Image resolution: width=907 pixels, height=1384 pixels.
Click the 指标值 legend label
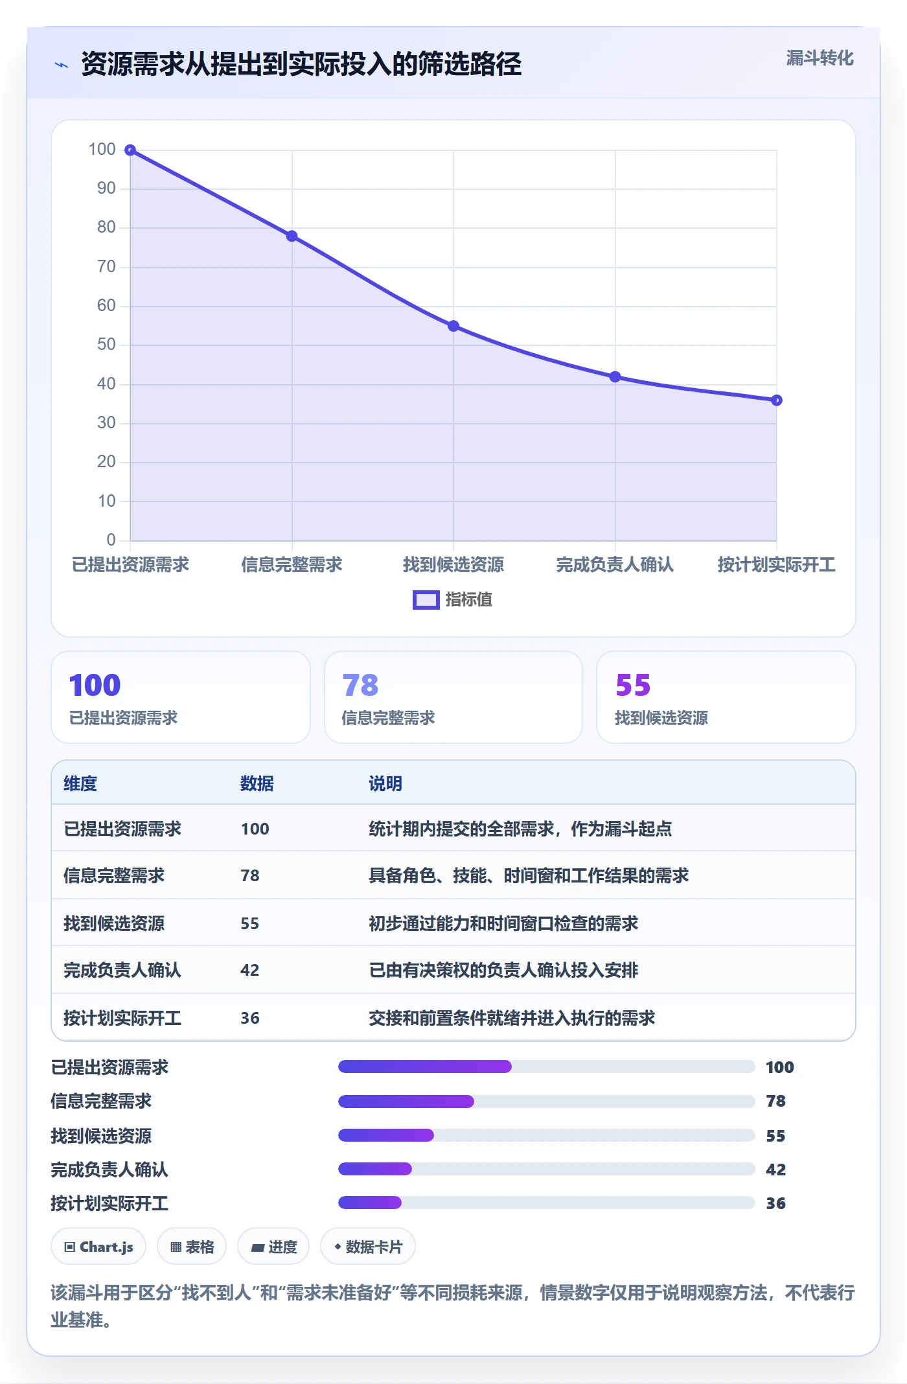point(469,600)
